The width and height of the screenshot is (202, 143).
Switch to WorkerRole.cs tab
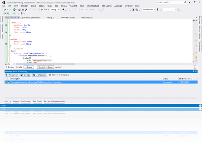click(87, 18)
